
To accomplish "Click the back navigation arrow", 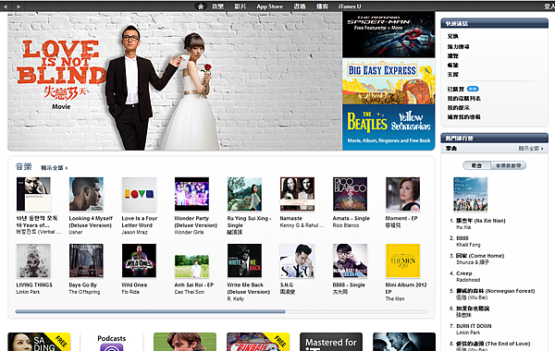I will pyautogui.click(x=6, y=6).
